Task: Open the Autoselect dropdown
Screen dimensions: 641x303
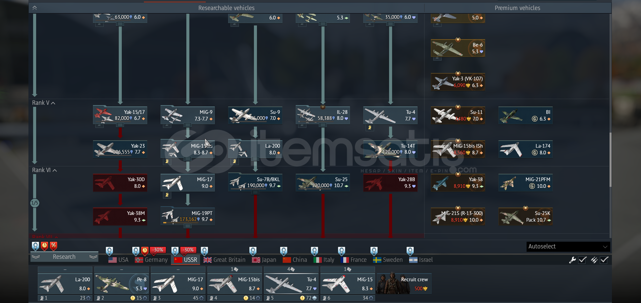Action: coord(568,246)
